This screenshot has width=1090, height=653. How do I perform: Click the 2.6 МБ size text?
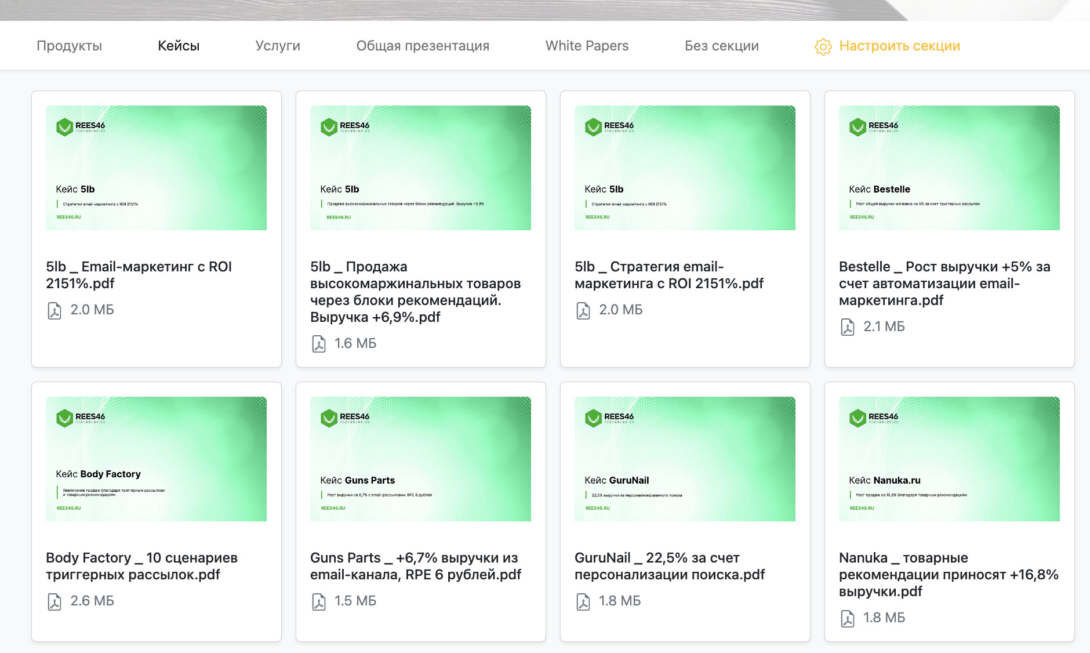click(x=92, y=601)
